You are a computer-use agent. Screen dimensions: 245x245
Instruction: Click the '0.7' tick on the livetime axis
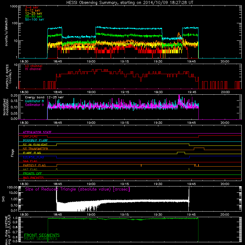point(15,232)
